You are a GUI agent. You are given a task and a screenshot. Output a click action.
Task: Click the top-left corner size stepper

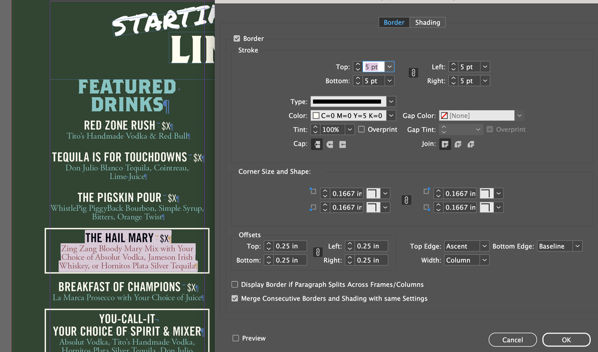point(325,193)
